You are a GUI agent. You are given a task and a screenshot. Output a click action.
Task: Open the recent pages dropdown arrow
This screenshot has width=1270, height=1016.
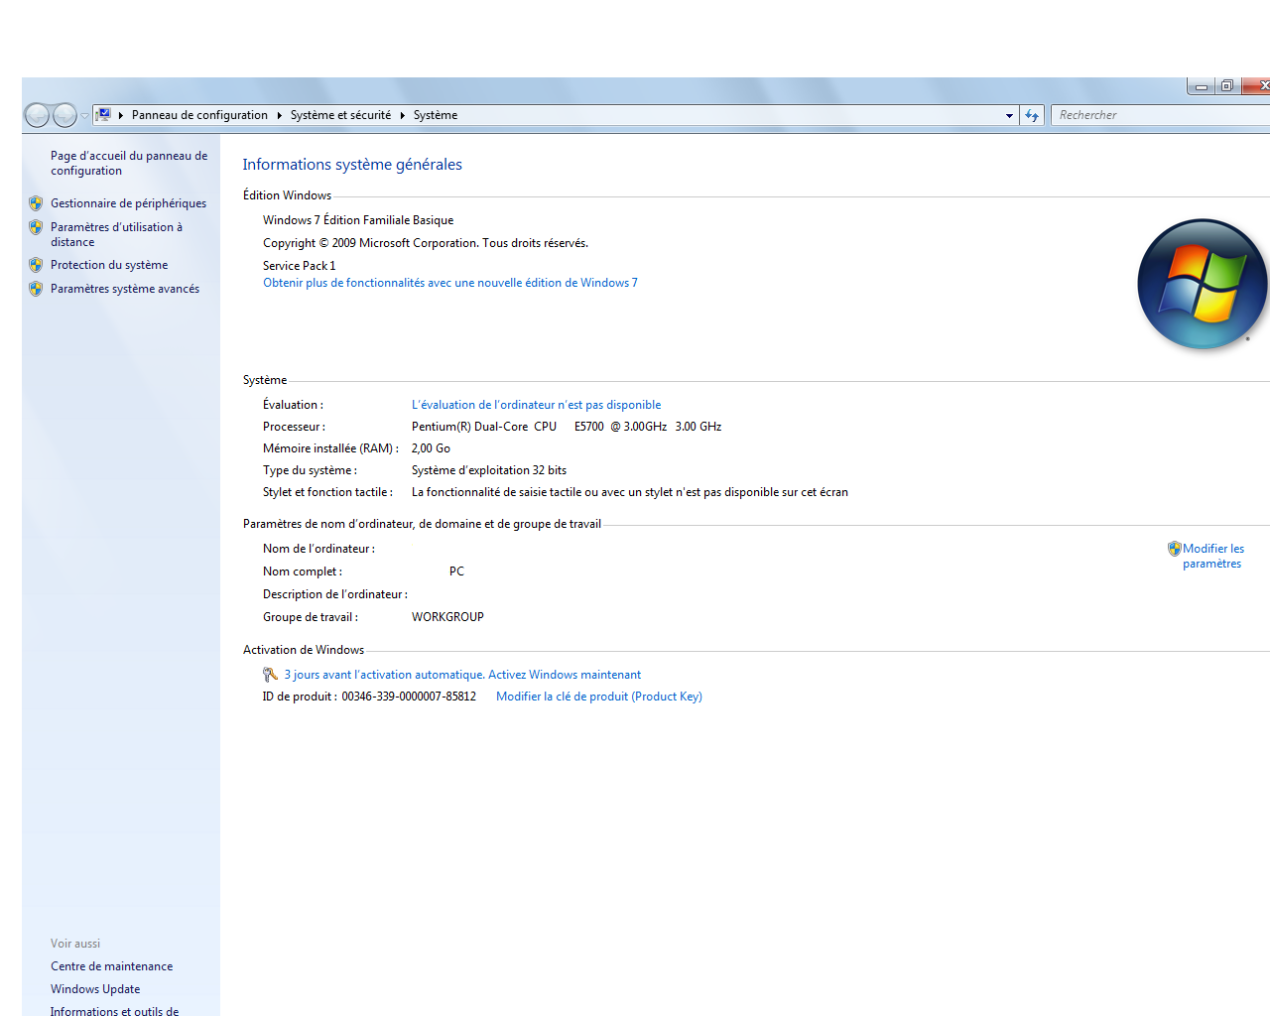(x=84, y=116)
